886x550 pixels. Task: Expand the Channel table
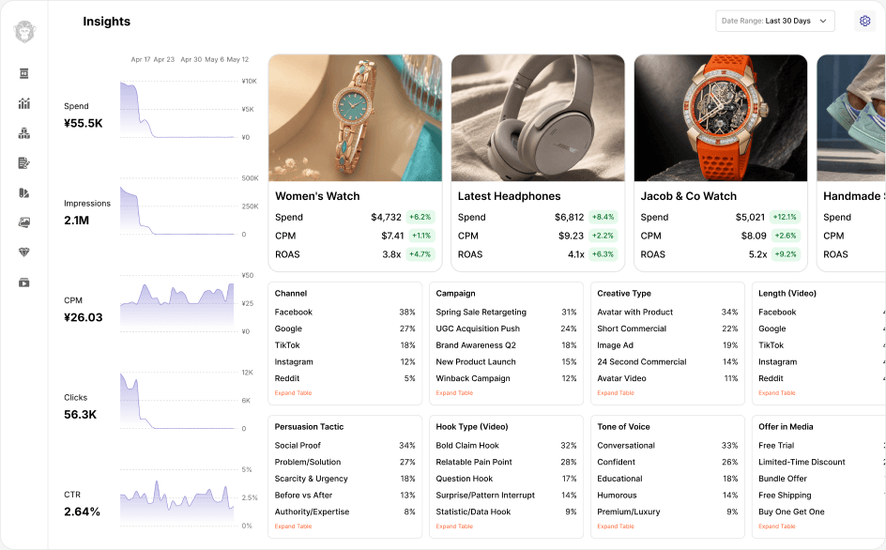pyautogui.click(x=293, y=393)
